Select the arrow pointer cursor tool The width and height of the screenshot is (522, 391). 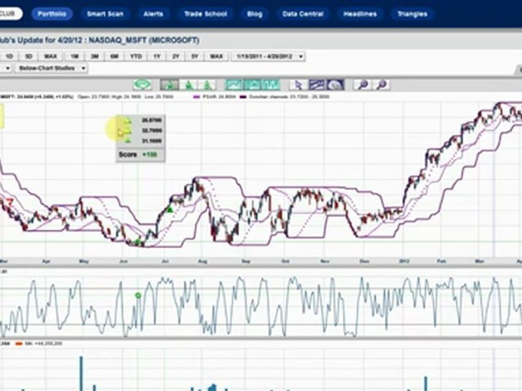[x=298, y=85]
